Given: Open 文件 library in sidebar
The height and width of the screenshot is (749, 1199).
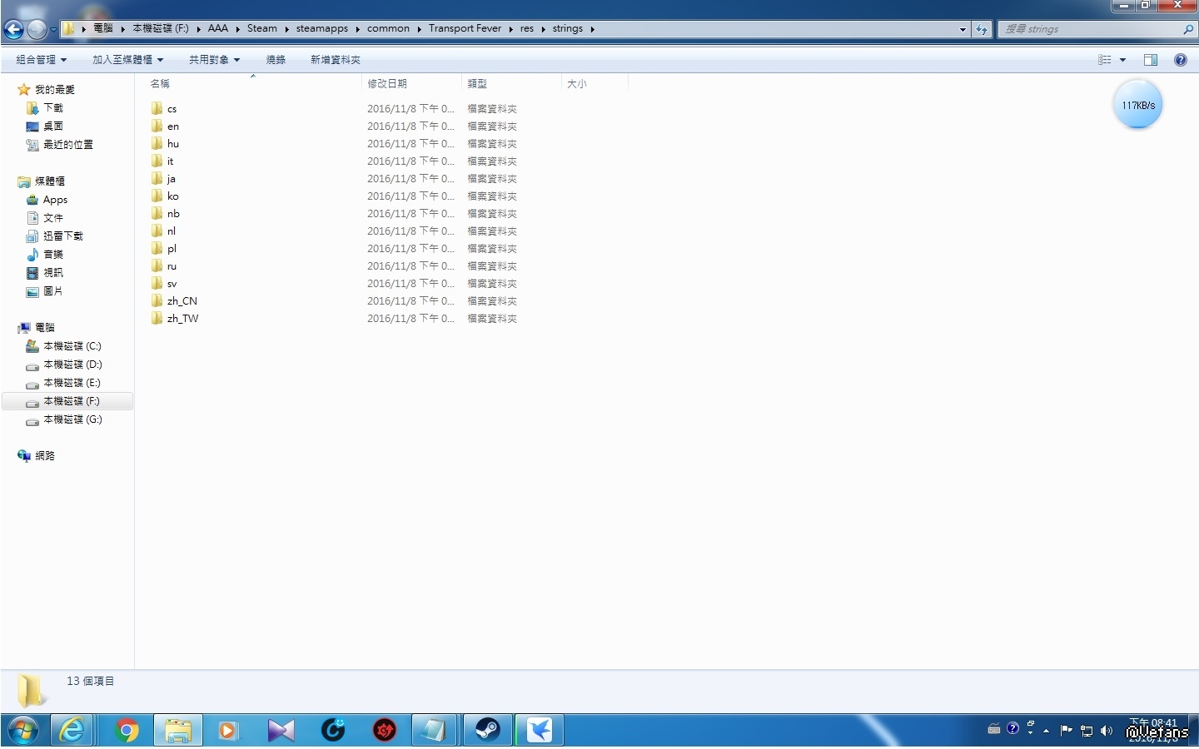Looking at the screenshot, I should (x=52, y=218).
